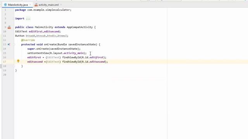Click 'activity_main' layout reference on line 15
248x139 pixels.
click(x=74, y=53)
